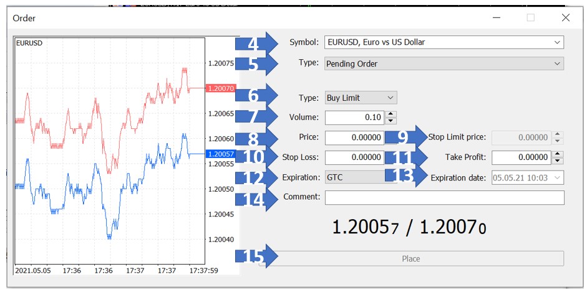The image size is (587, 295).
Task: Click the Volume input field
Action: tap(354, 118)
